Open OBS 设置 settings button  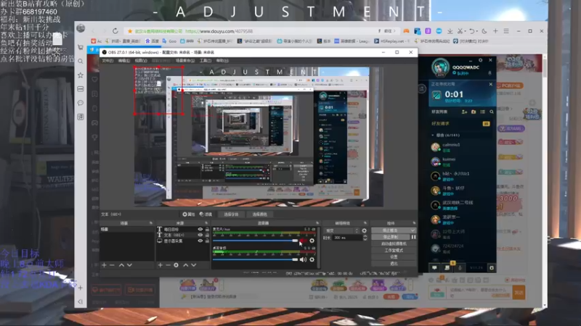pyautogui.click(x=394, y=257)
